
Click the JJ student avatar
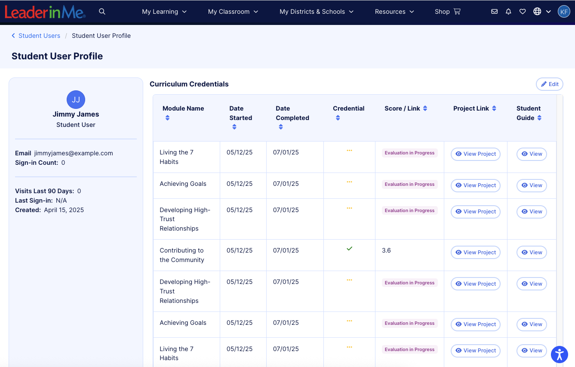tap(76, 100)
